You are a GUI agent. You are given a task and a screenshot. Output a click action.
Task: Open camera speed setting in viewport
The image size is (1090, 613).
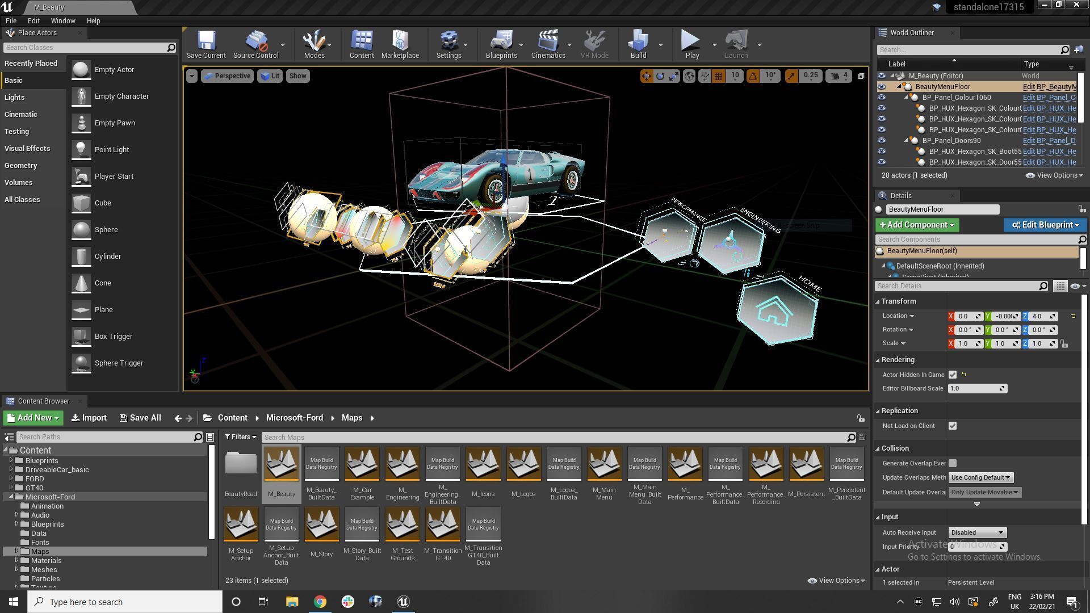tap(839, 76)
